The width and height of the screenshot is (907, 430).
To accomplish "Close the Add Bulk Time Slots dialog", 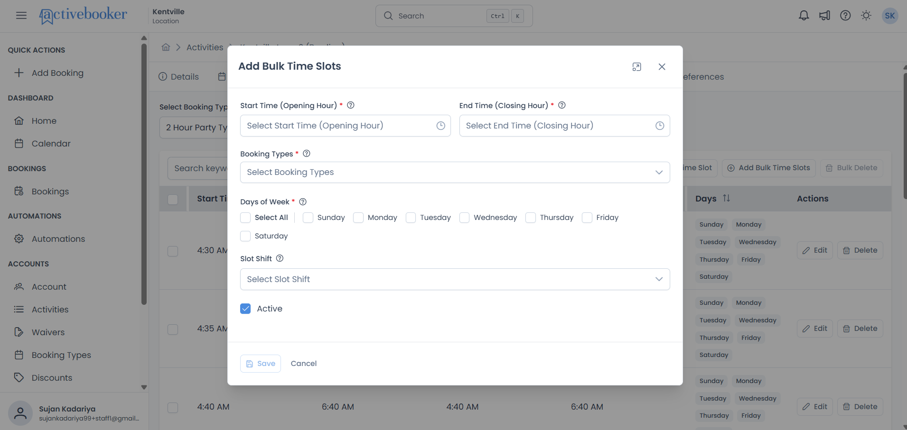I will 662,67.
